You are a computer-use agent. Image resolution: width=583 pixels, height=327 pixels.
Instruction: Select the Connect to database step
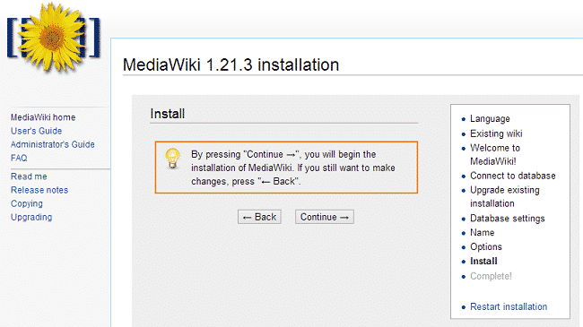point(513,176)
